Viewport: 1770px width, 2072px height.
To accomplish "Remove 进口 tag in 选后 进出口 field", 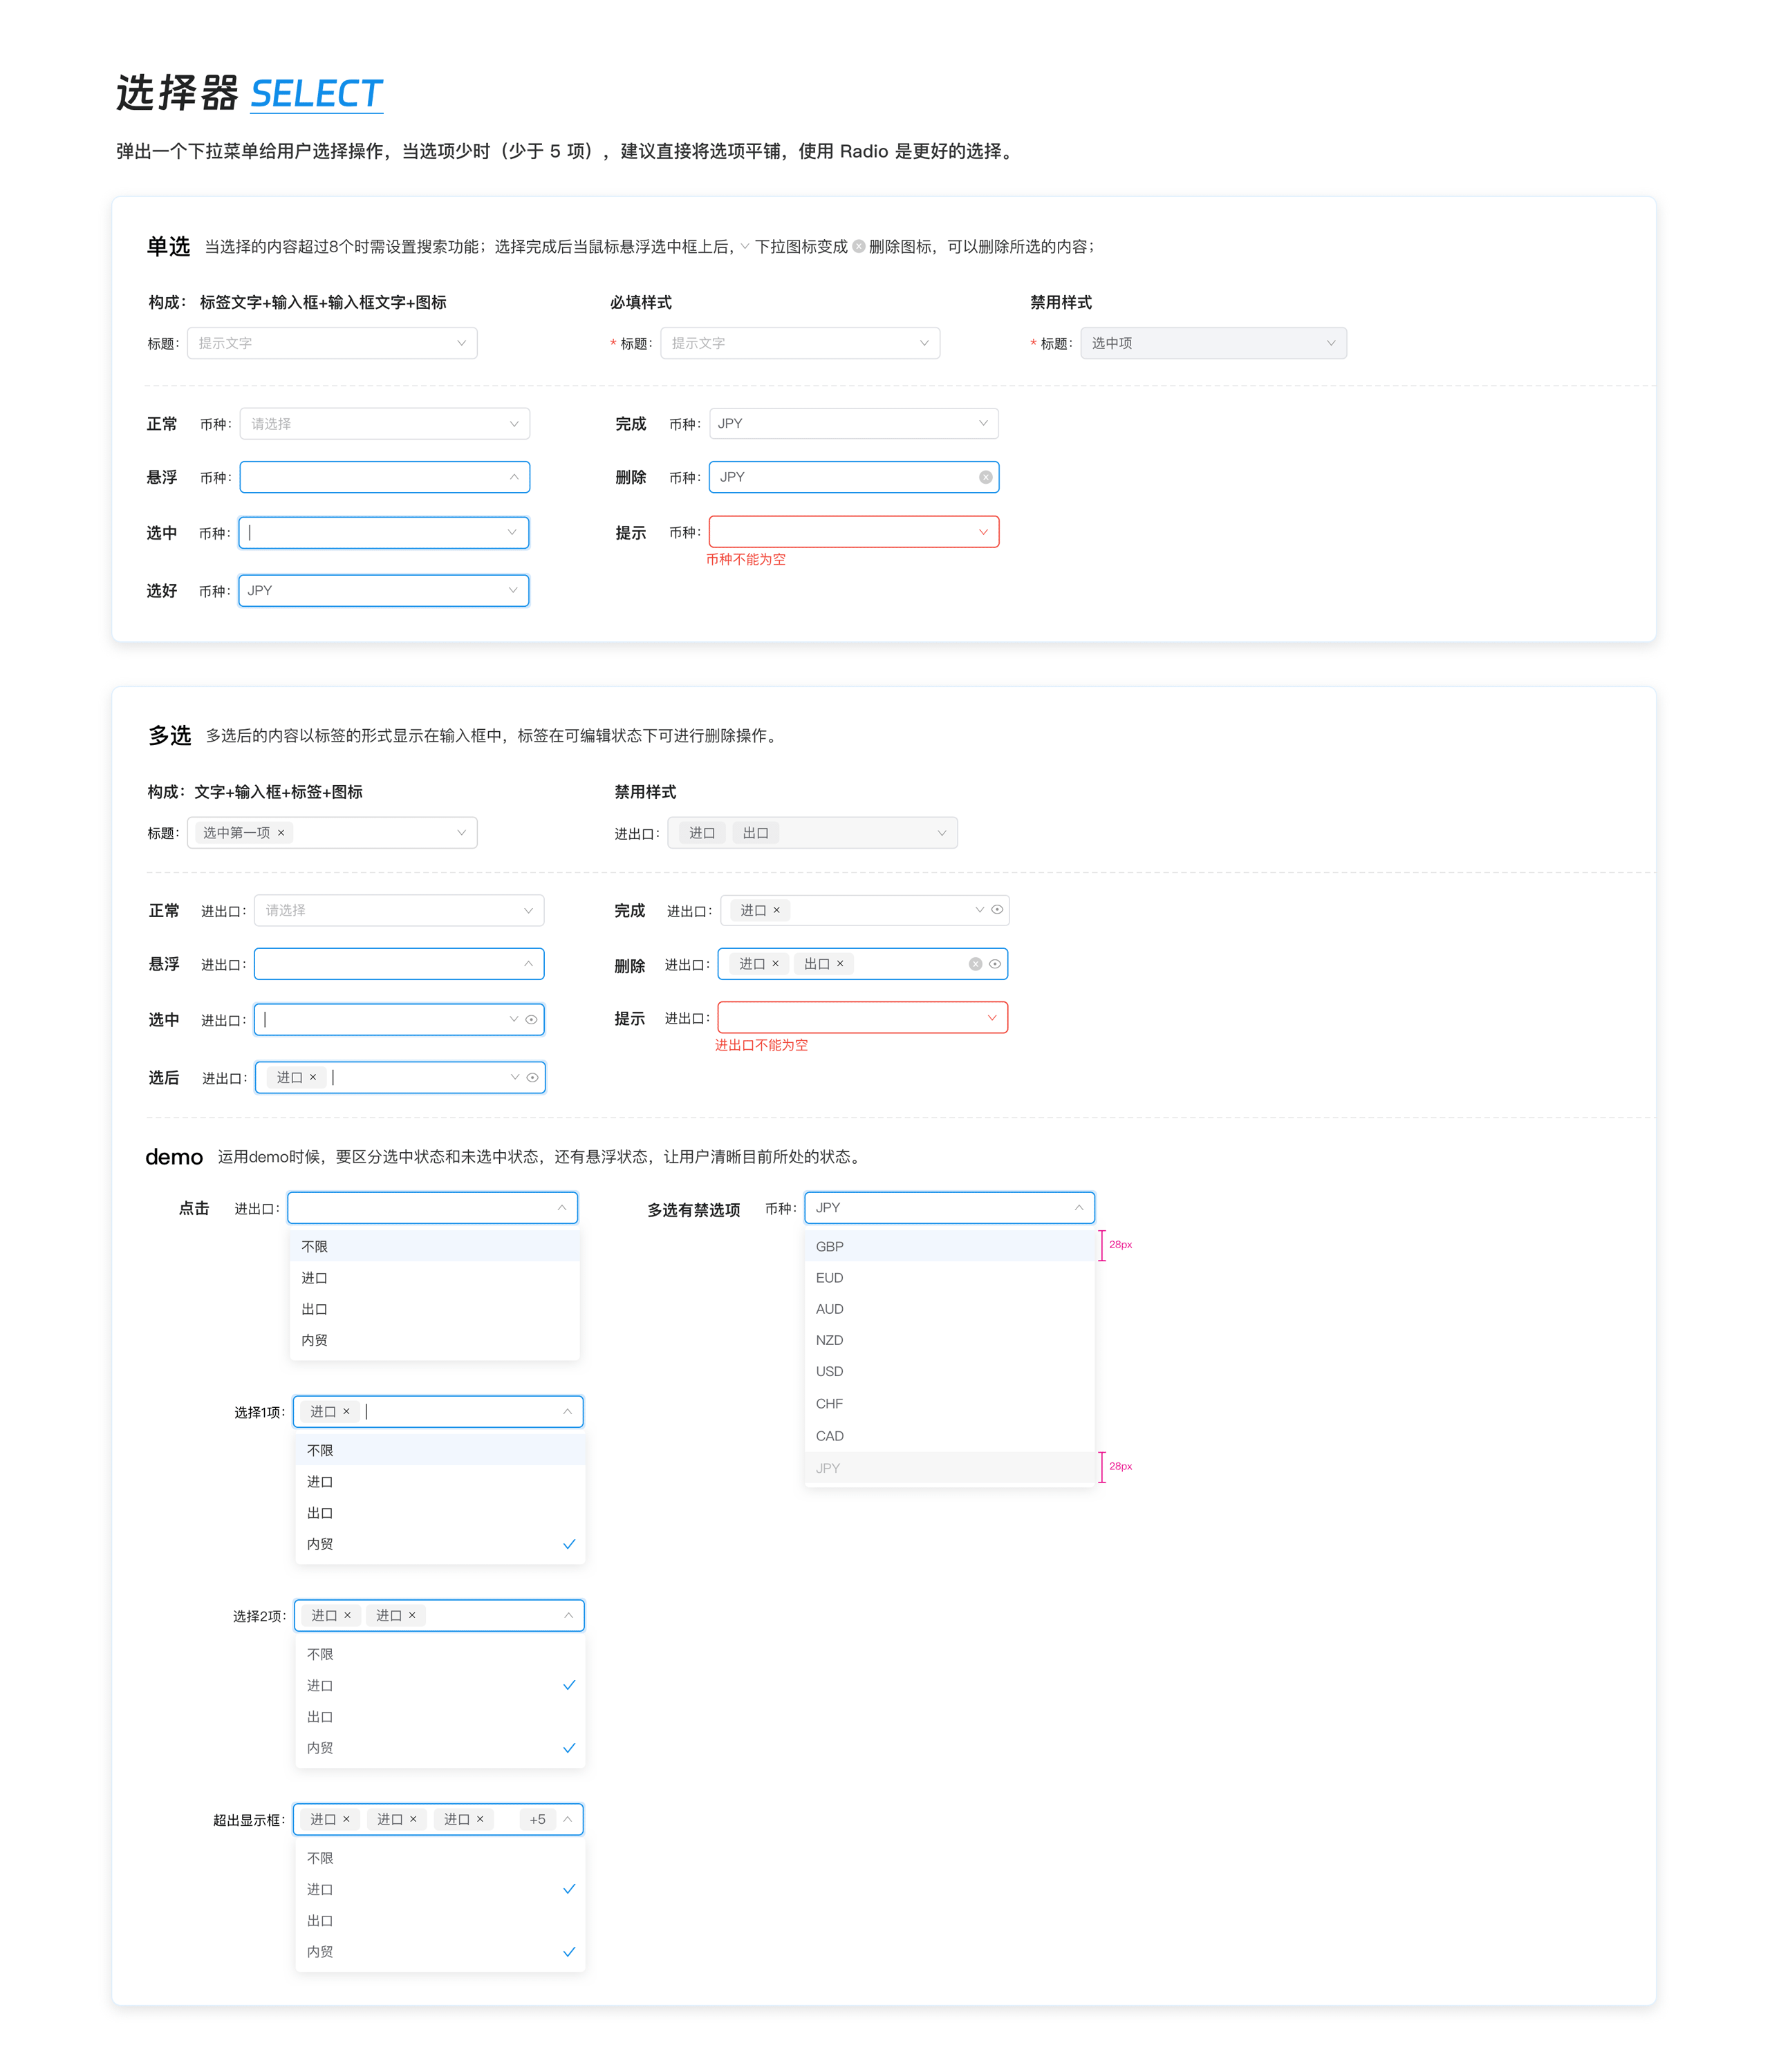I will point(313,1077).
